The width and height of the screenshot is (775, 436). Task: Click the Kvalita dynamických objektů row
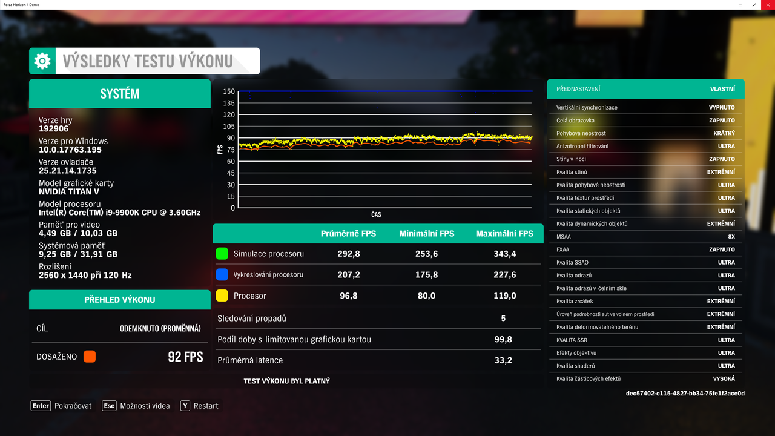(x=645, y=223)
